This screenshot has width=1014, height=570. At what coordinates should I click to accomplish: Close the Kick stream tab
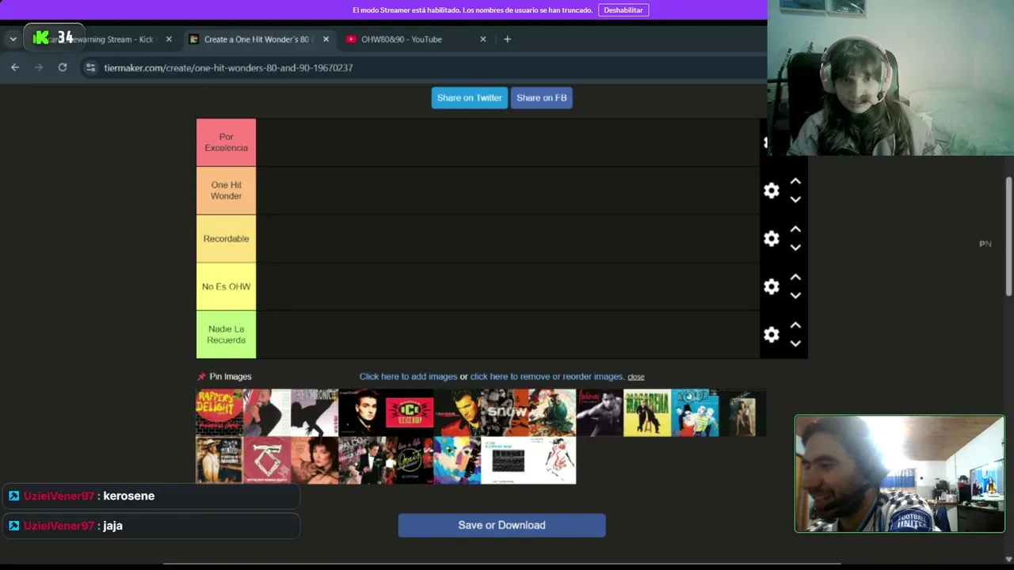tap(169, 39)
